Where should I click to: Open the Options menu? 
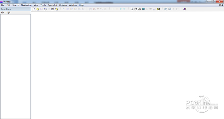(63, 5)
